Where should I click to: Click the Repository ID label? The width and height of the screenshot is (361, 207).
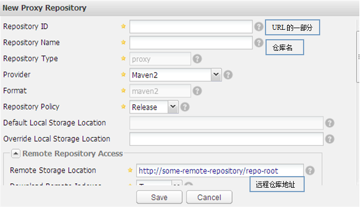coord(25,26)
